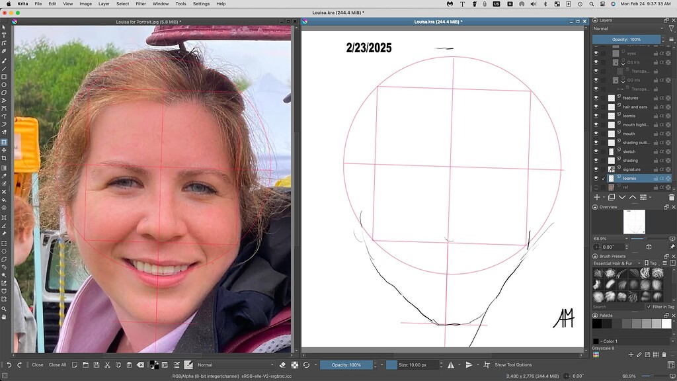
Task: Duplicate layer using the layers panel icon
Action: click(x=611, y=197)
